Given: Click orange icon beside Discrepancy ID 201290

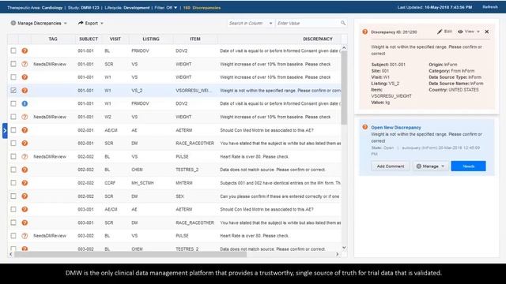Looking at the screenshot, I should 365,32.
